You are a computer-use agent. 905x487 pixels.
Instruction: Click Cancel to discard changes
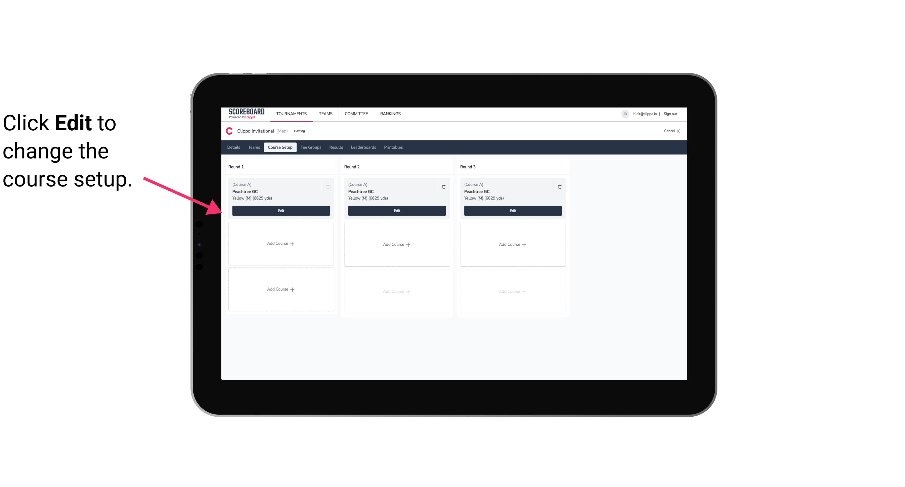coord(670,131)
